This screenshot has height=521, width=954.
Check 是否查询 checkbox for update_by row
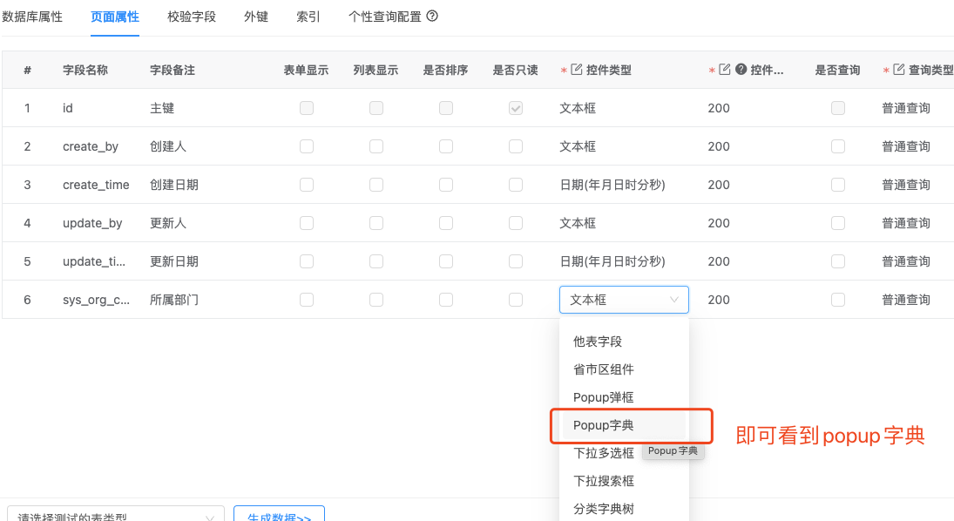(838, 223)
